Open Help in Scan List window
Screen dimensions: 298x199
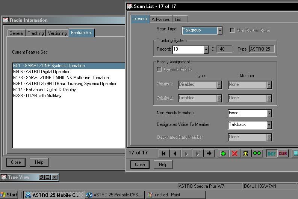click(163, 165)
